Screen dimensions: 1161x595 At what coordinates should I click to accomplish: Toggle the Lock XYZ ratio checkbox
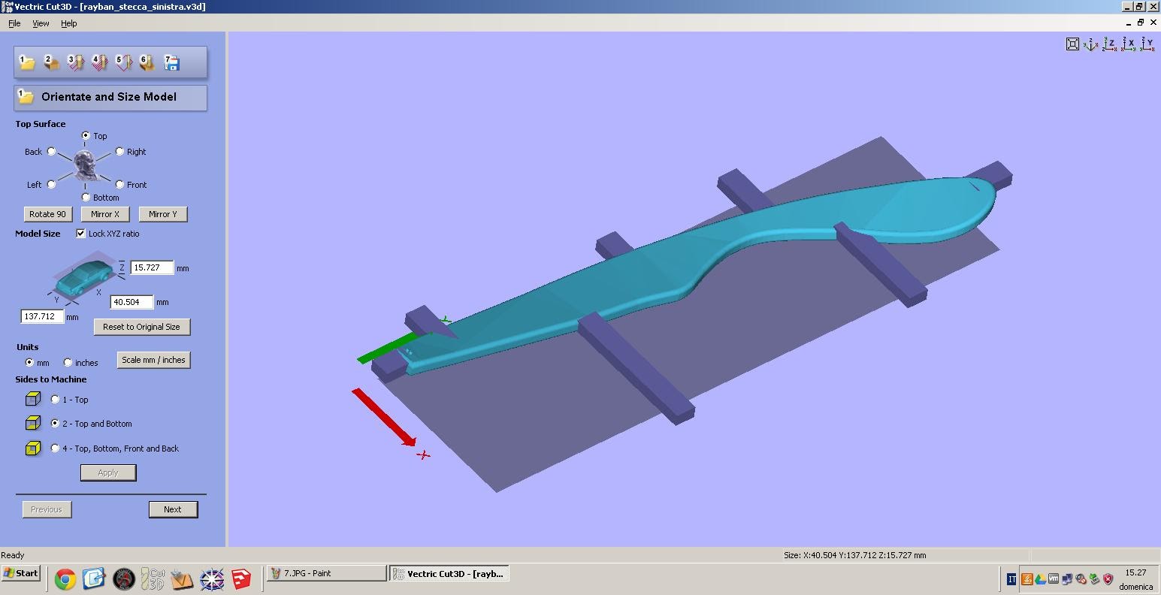81,234
